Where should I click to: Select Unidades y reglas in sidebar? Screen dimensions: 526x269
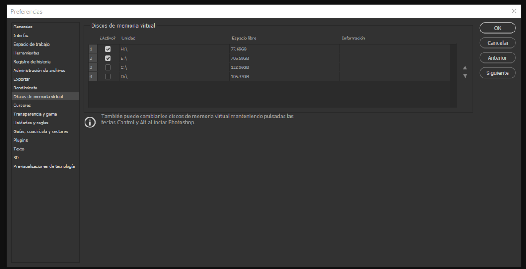click(x=46, y=123)
